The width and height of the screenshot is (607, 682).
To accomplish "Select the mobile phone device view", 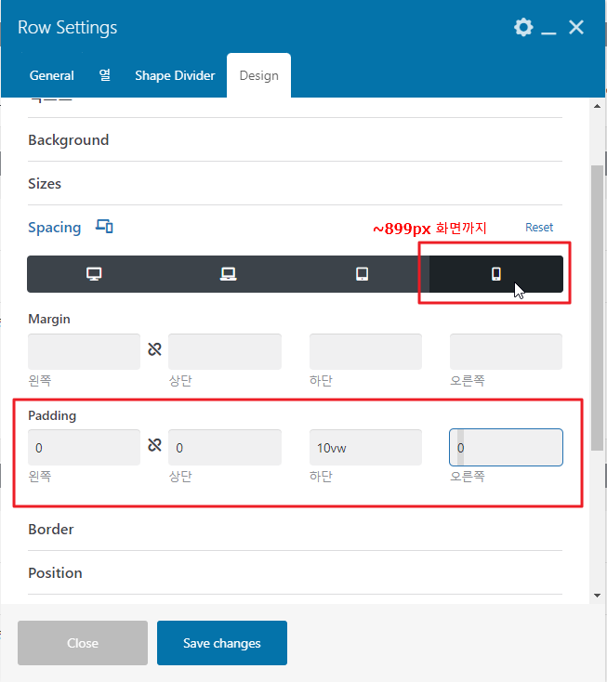I will [x=496, y=274].
